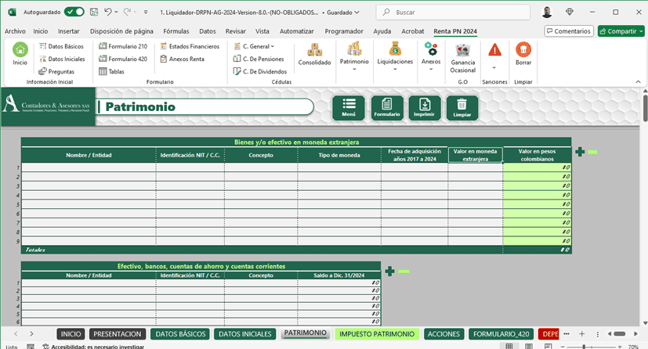Image resolution: width=648 pixels, height=349 pixels.
Task: Click the green Formulario button on sheet
Action: [x=387, y=108]
